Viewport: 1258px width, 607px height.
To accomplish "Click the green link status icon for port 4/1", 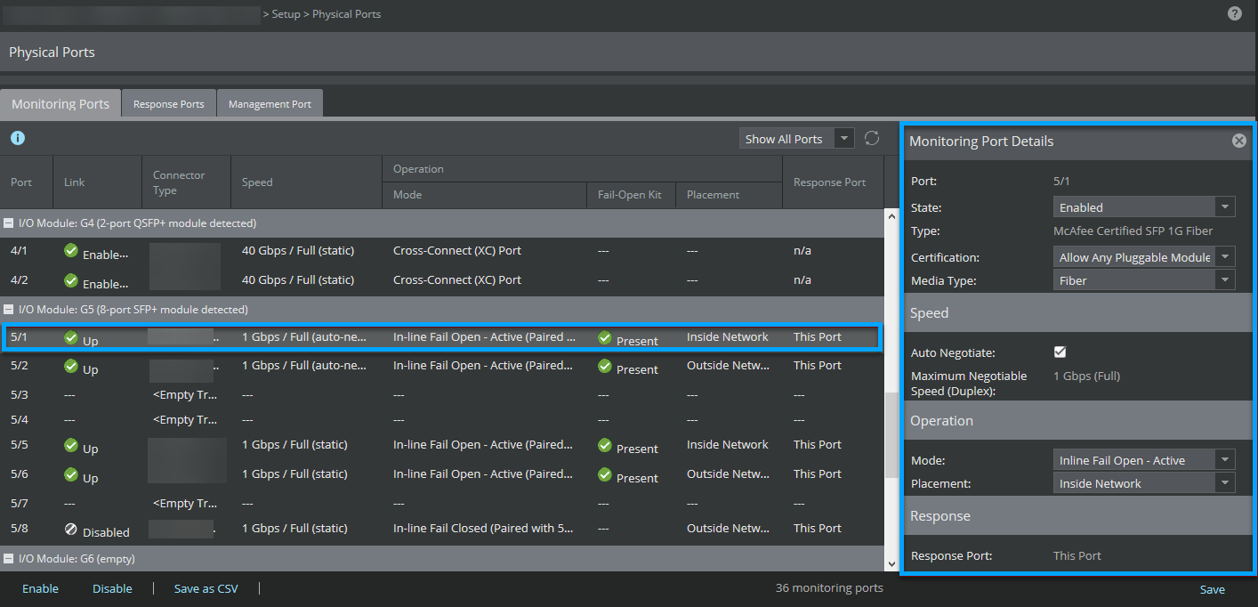I will tap(71, 251).
